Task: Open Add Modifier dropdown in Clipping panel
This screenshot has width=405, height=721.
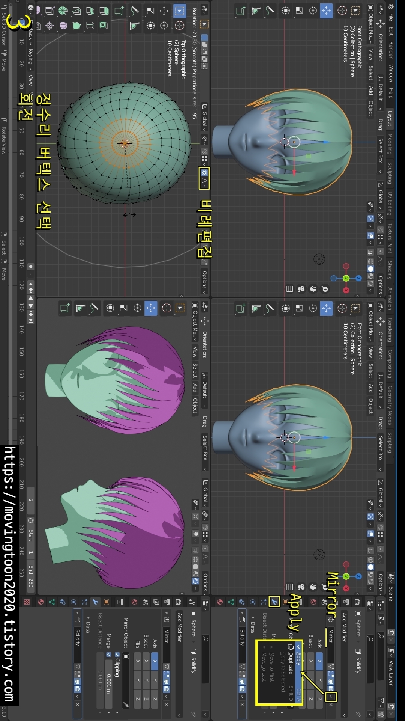Action: [x=179, y=665]
